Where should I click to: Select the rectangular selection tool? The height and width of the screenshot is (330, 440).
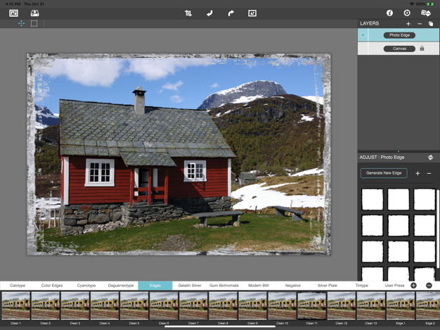click(34, 24)
